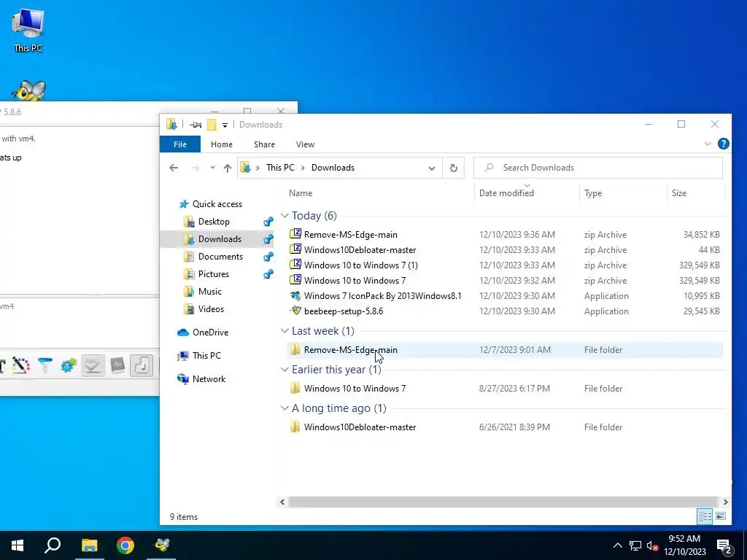The image size is (747, 560).
Task: Click the Properties pin icon in quick access toolbar
Action: [196, 125]
